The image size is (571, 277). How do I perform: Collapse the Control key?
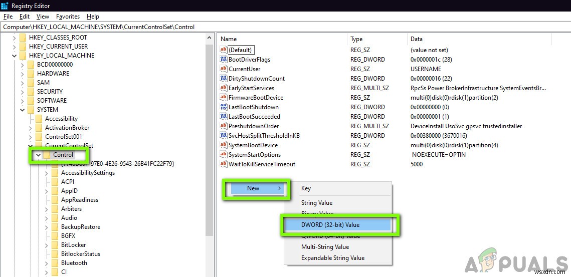point(38,155)
